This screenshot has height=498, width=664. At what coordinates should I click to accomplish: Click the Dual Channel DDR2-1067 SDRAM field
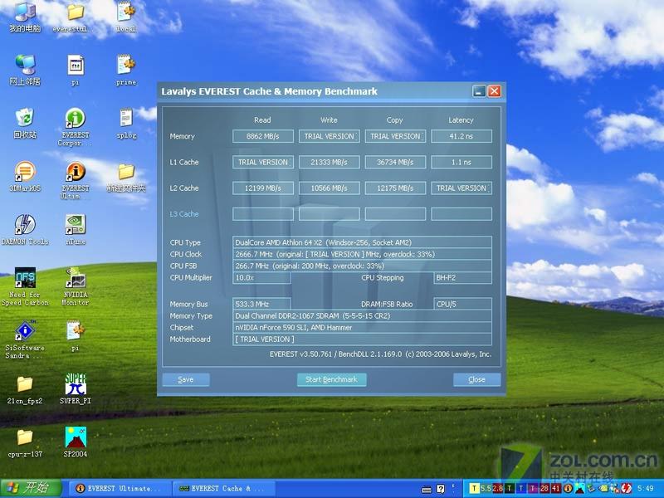tap(362, 316)
